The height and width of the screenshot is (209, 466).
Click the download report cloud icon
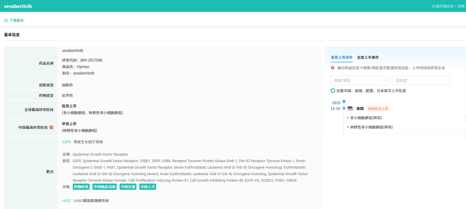pos(6,20)
